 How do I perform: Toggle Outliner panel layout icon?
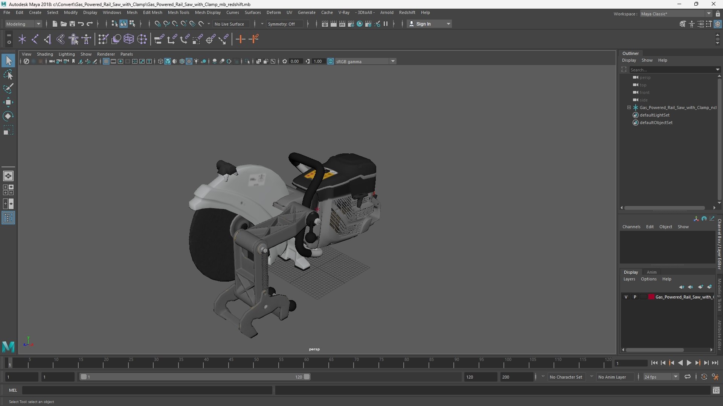8,218
